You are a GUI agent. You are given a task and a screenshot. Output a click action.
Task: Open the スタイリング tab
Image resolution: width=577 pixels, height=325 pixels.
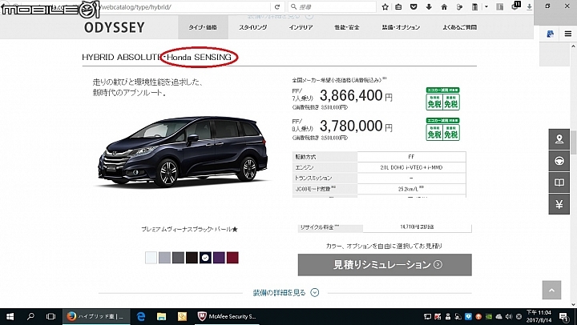pyautogui.click(x=252, y=27)
